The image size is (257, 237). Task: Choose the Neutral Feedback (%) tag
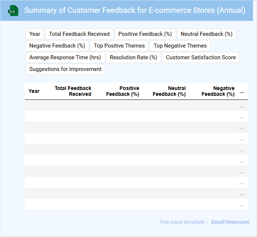[206, 34]
